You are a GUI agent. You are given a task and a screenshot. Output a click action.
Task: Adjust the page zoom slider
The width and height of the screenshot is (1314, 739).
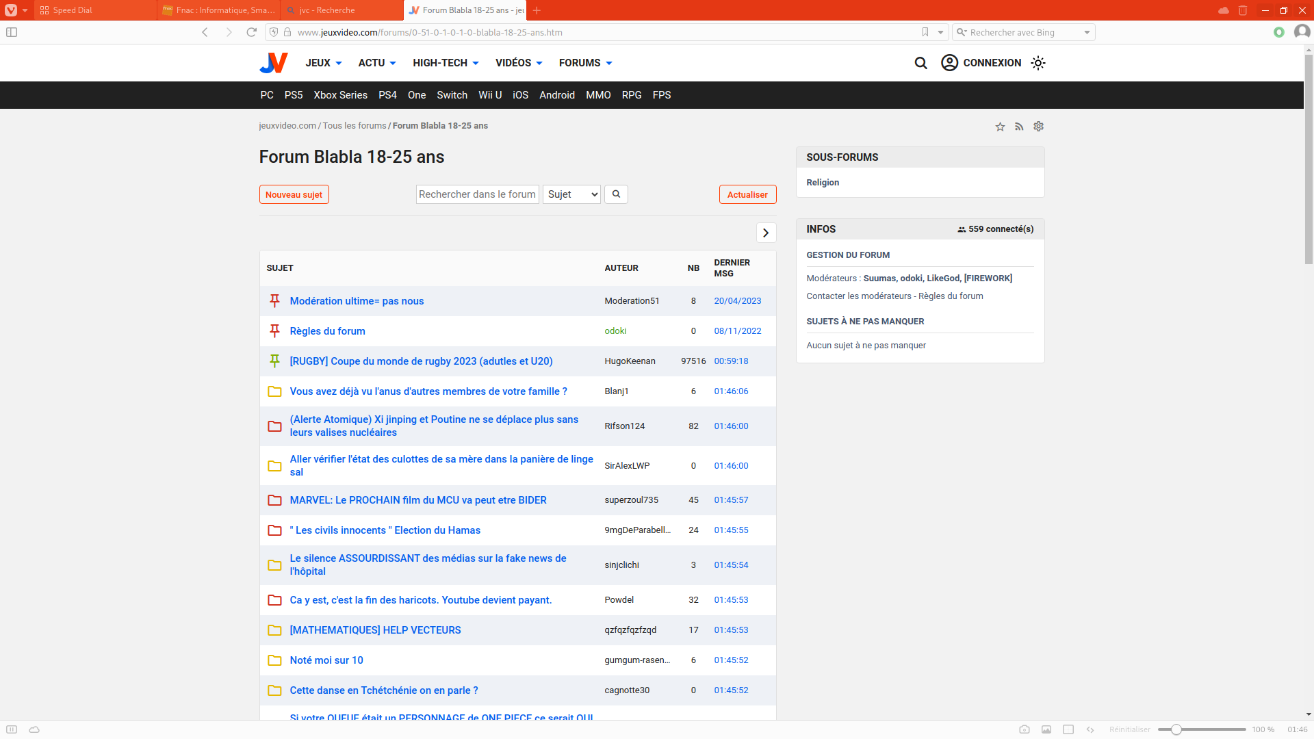1176,729
